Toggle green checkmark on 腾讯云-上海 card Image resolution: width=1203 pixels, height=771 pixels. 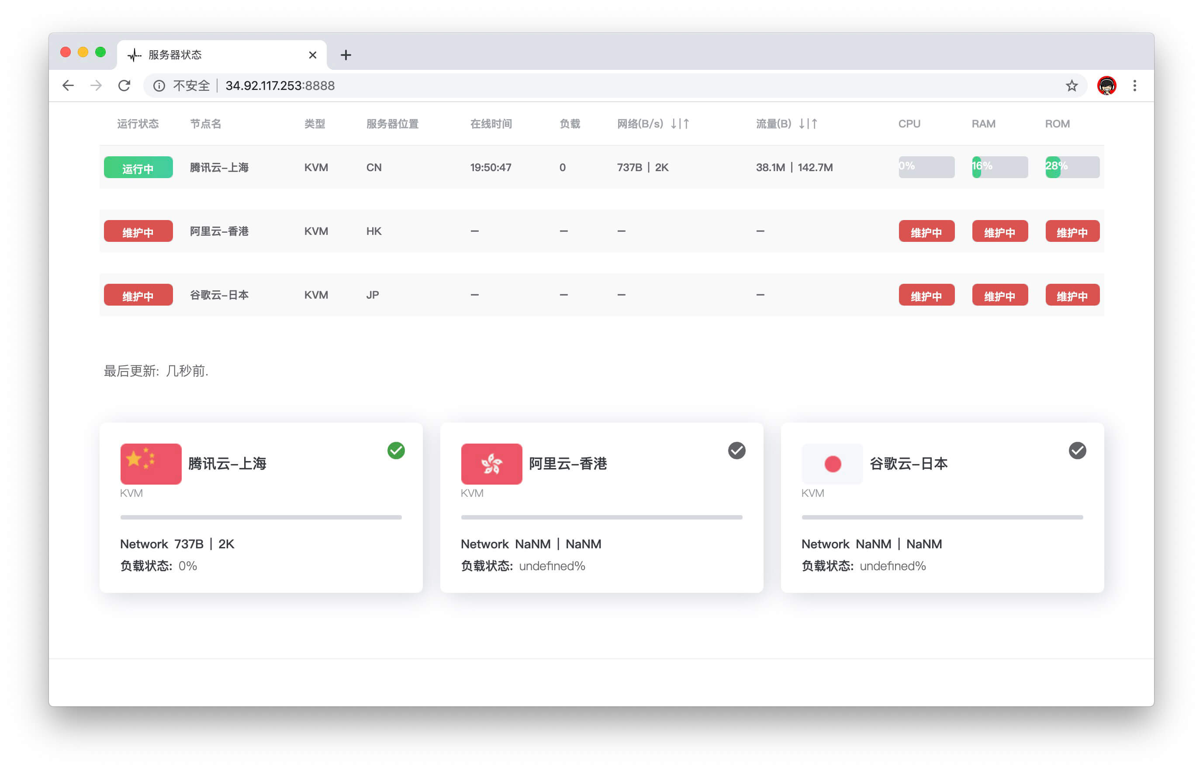point(396,451)
